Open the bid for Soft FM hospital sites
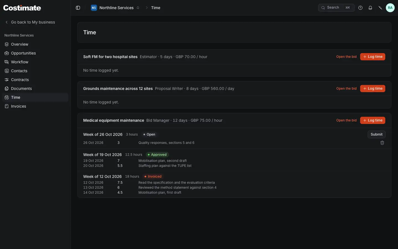398x249 pixels. pos(346,57)
